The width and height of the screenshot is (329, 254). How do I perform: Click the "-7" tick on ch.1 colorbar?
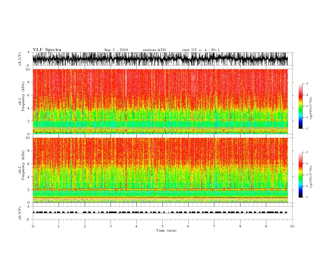click(x=307, y=129)
